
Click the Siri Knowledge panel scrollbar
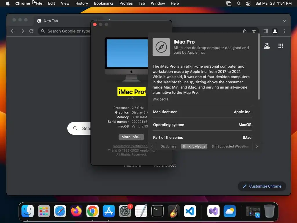coord(259,66)
